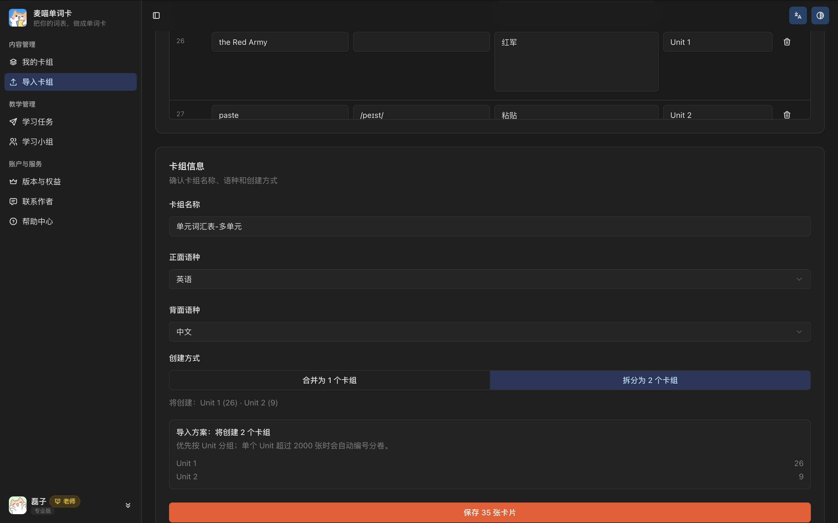Open 我的卡组 in sidebar

point(71,62)
